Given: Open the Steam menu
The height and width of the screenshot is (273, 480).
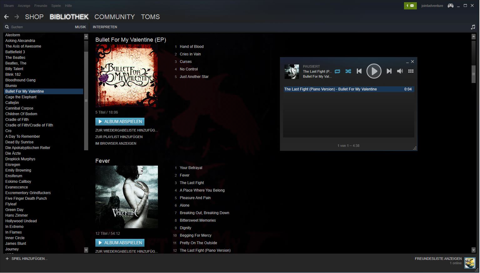Looking at the screenshot, I should 9,6.
